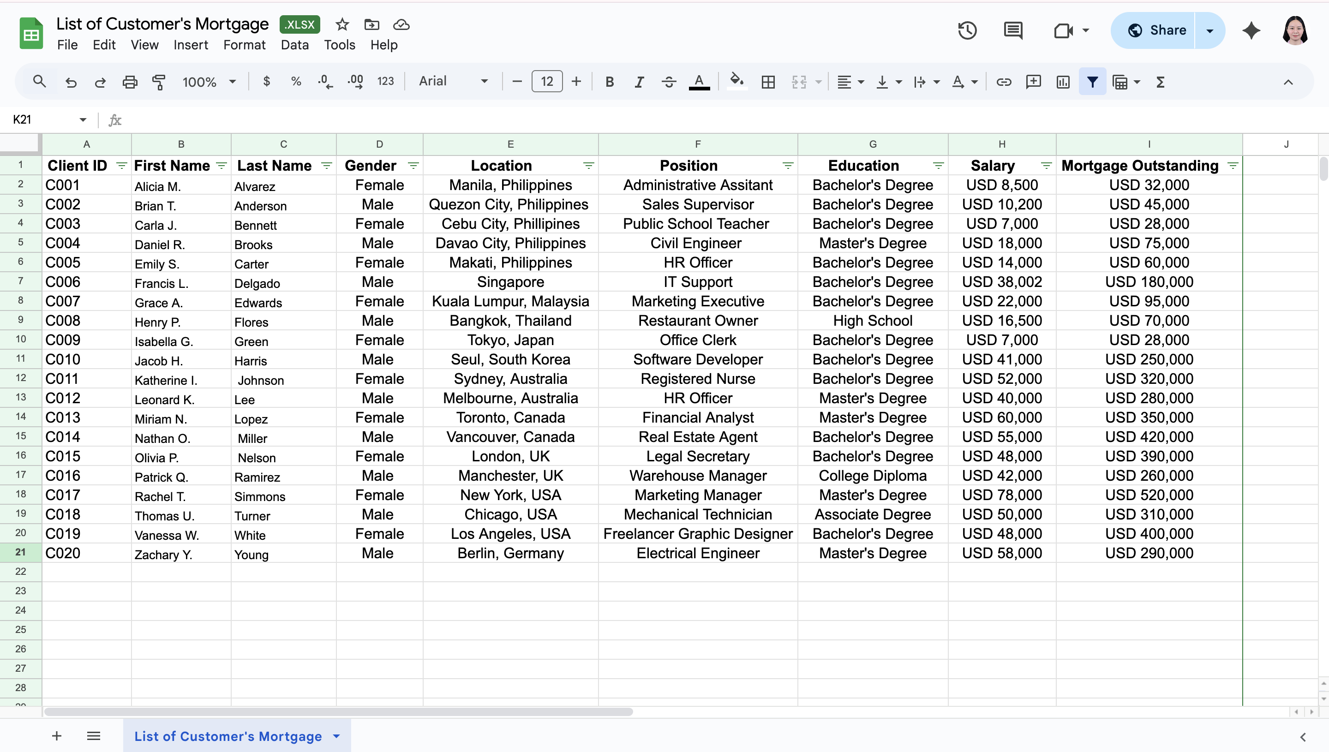Toggle bold formatting
The height and width of the screenshot is (752, 1329).
coord(610,82)
